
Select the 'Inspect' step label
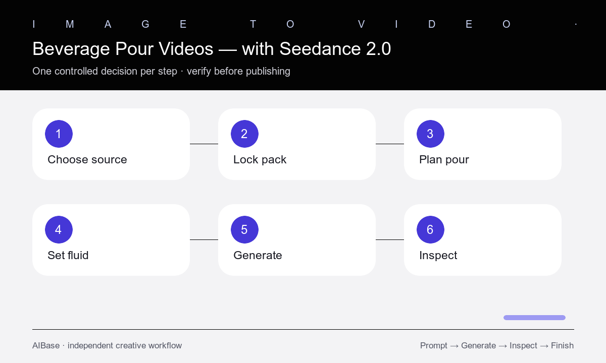coord(438,256)
